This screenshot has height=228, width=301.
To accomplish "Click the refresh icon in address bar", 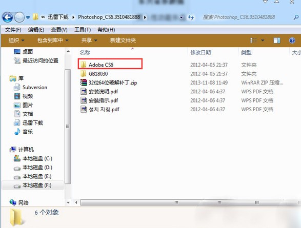I will [x=191, y=17].
